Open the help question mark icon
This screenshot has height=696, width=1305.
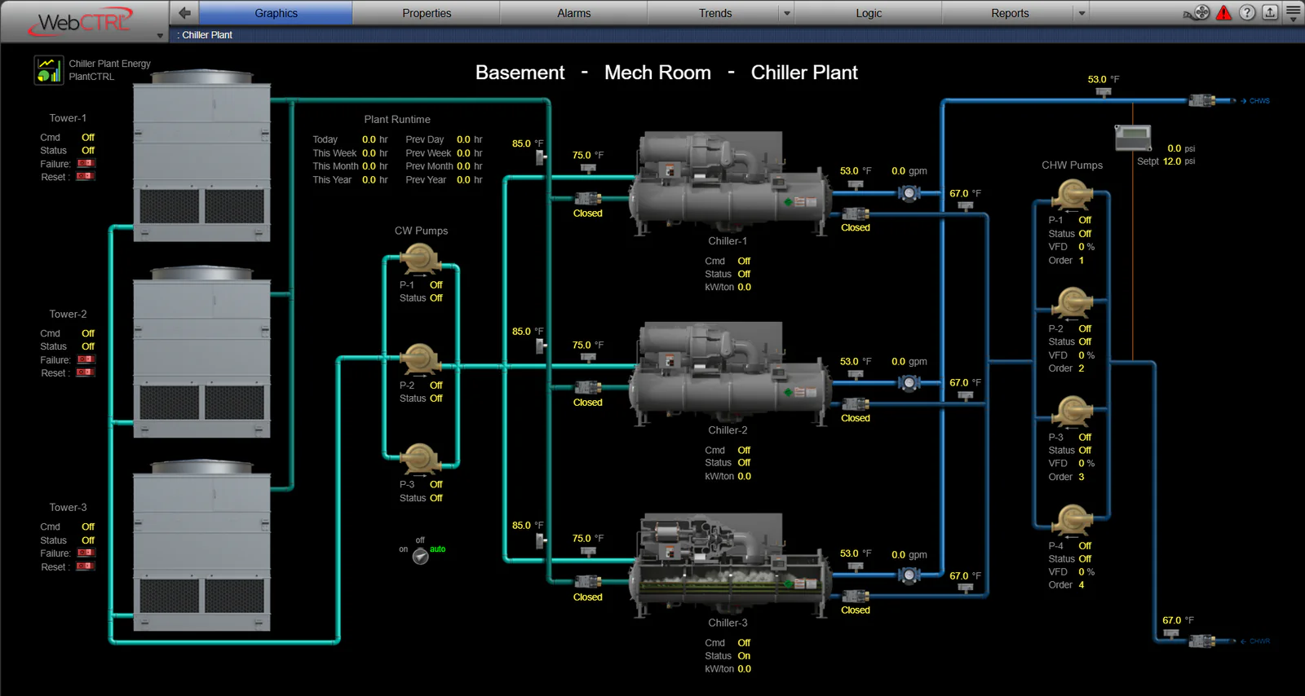coord(1247,12)
